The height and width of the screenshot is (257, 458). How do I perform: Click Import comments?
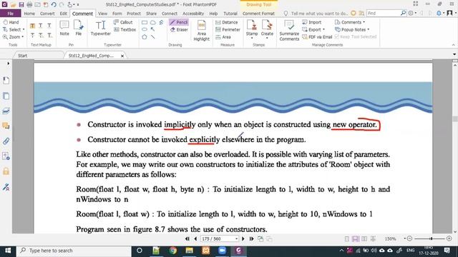(312, 22)
